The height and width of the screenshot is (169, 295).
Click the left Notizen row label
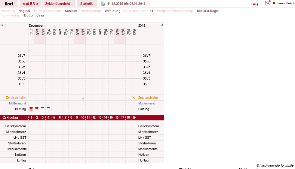(x=20, y=155)
